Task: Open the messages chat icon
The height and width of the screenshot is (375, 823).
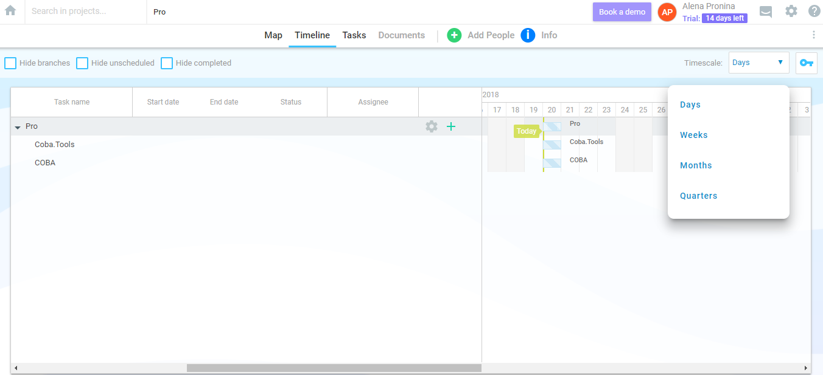Action: [x=766, y=12]
